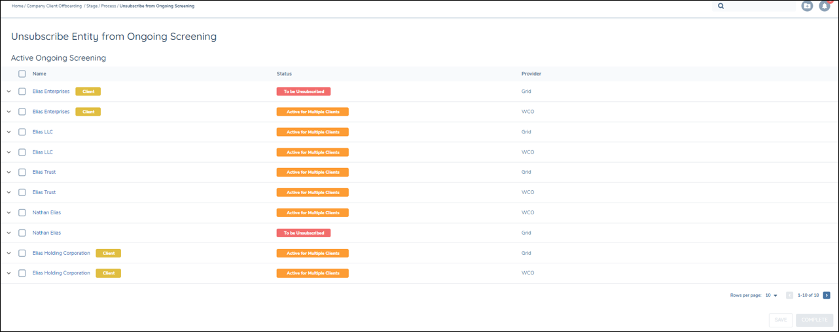Go to next page of results
This screenshot has height=332, width=839.
click(x=827, y=295)
